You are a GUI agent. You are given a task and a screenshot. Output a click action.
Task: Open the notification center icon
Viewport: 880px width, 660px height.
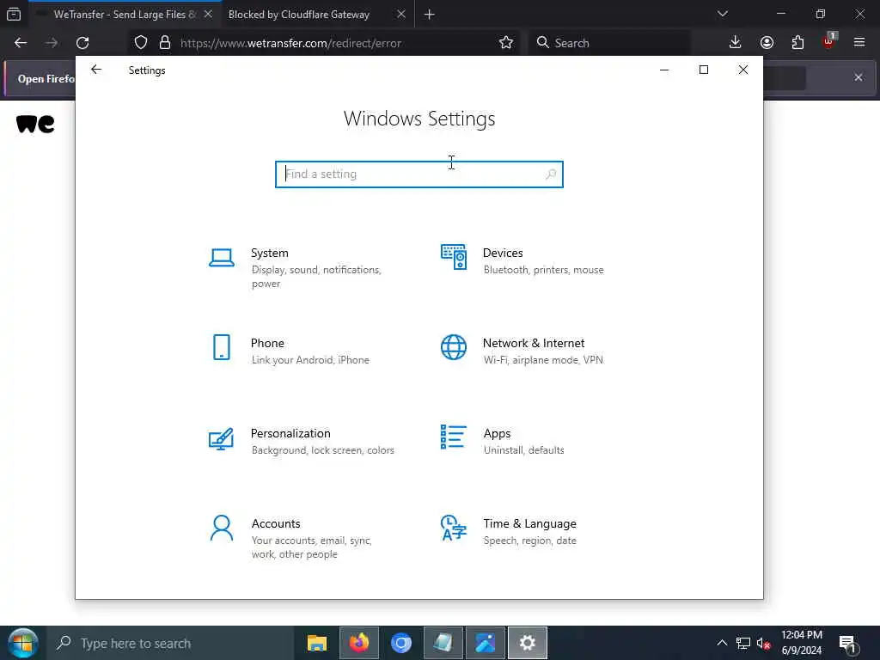pos(848,644)
